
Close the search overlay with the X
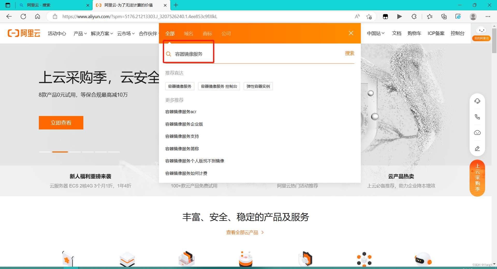(x=351, y=33)
